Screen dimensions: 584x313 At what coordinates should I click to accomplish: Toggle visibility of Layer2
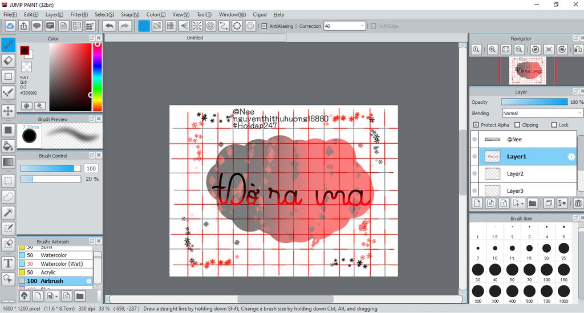[474, 173]
